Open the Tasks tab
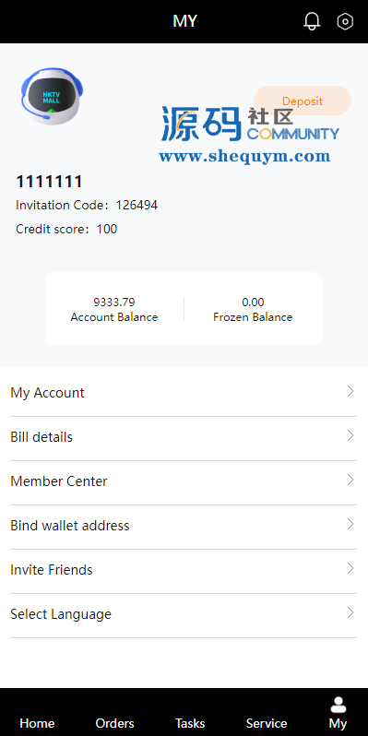The width and height of the screenshot is (368, 736). pos(190,723)
